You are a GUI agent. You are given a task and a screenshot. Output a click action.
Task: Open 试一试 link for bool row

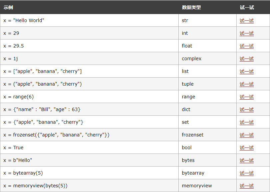(246, 148)
